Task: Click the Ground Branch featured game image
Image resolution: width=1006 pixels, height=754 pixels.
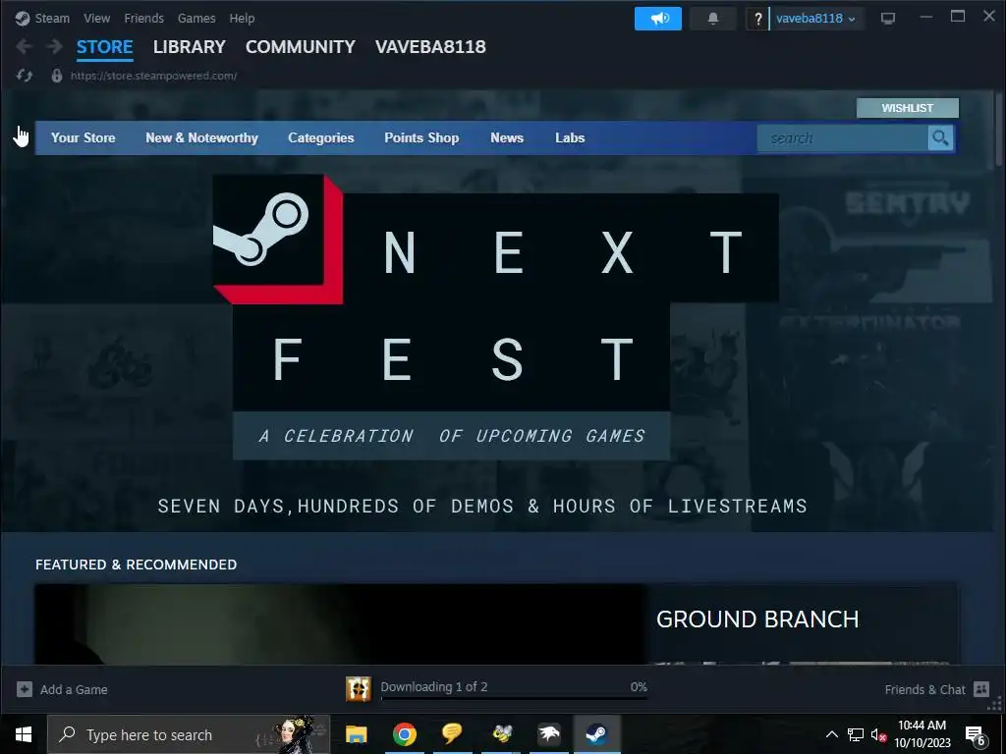Action: 341,623
